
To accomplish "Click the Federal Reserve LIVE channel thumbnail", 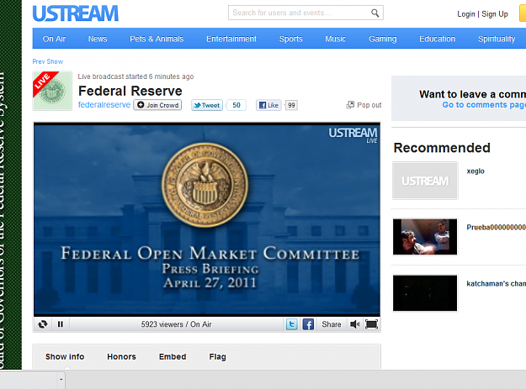I will pos(52,91).
